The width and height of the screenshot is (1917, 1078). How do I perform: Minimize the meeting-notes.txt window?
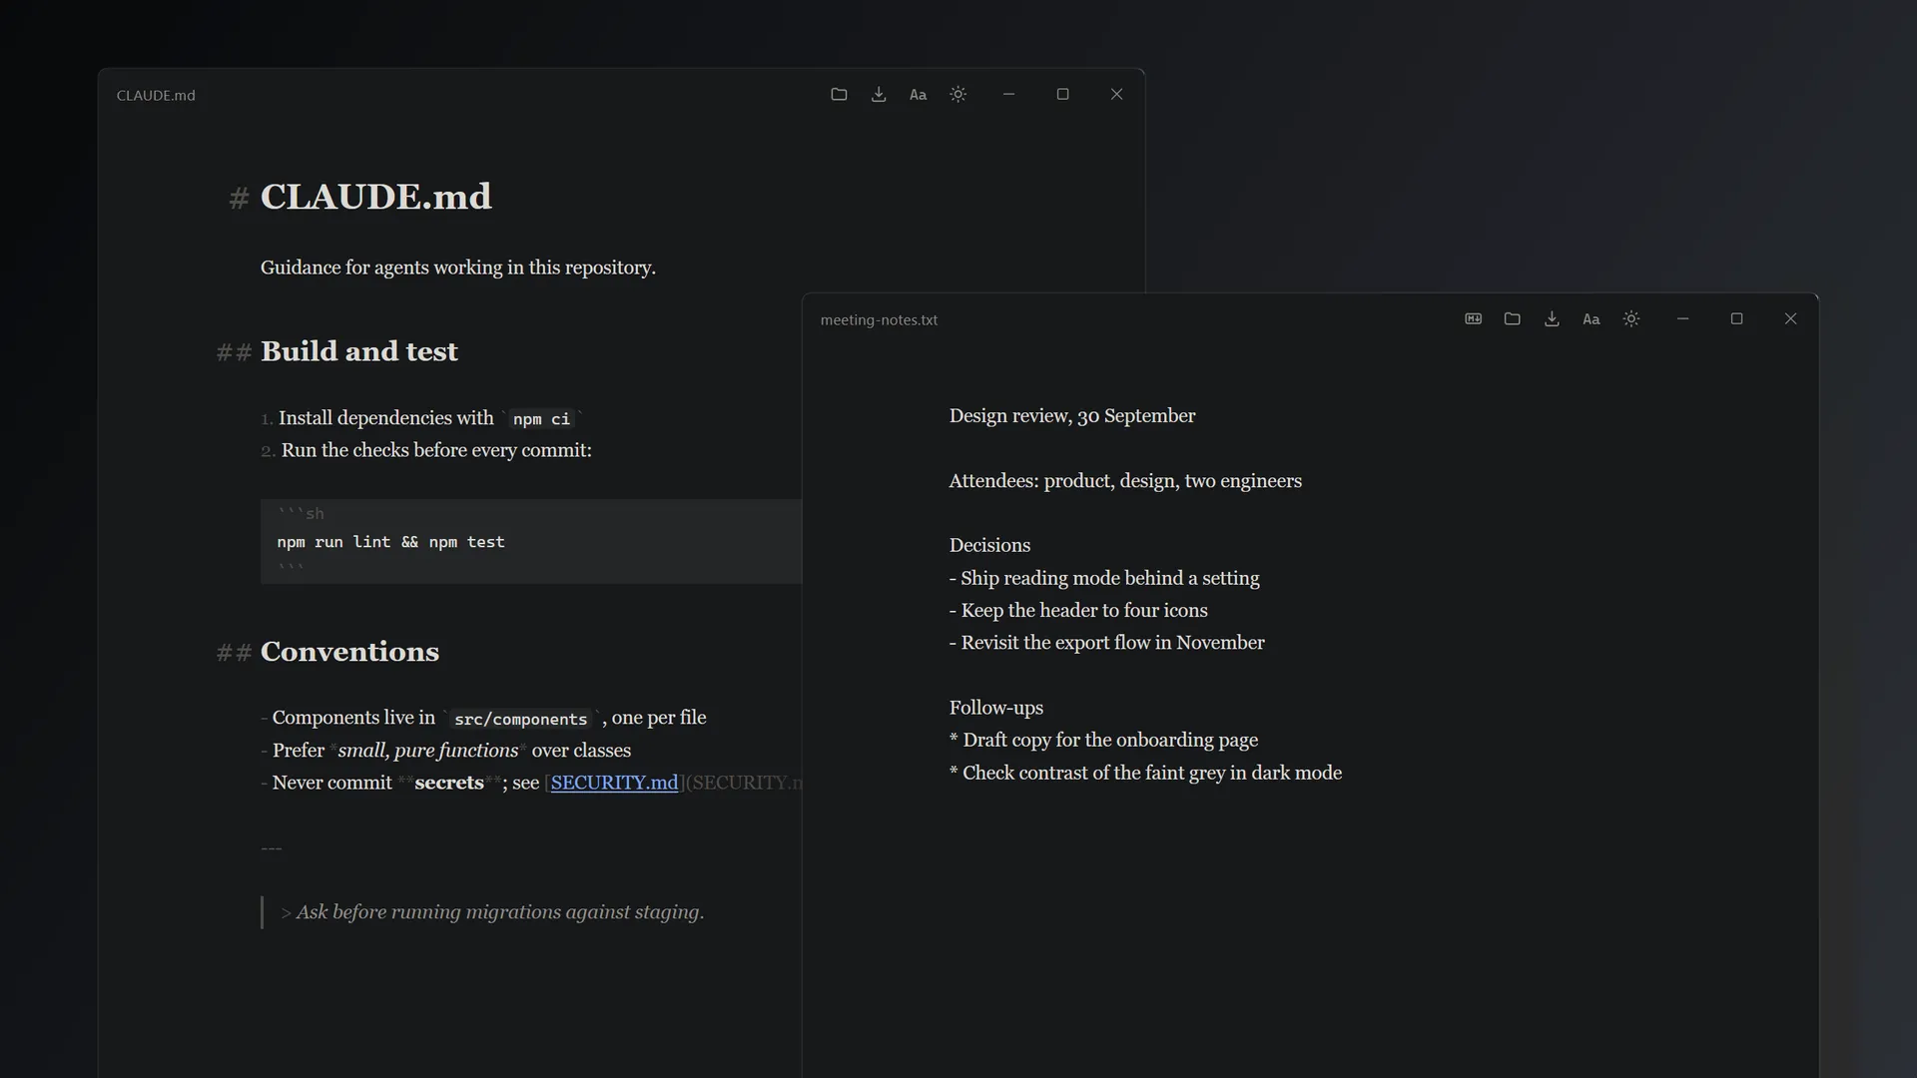[x=1683, y=319]
